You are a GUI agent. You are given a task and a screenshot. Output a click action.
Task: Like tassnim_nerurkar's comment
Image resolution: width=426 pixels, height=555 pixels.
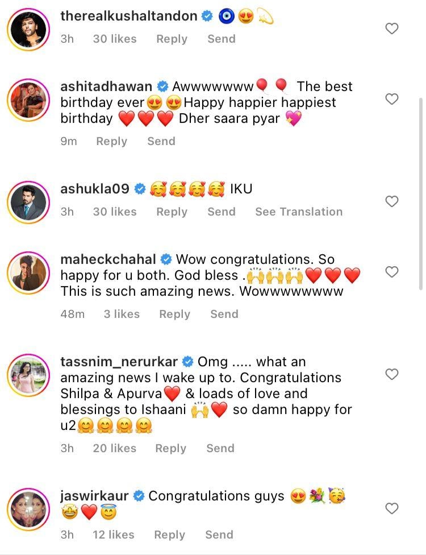point(392,374)
